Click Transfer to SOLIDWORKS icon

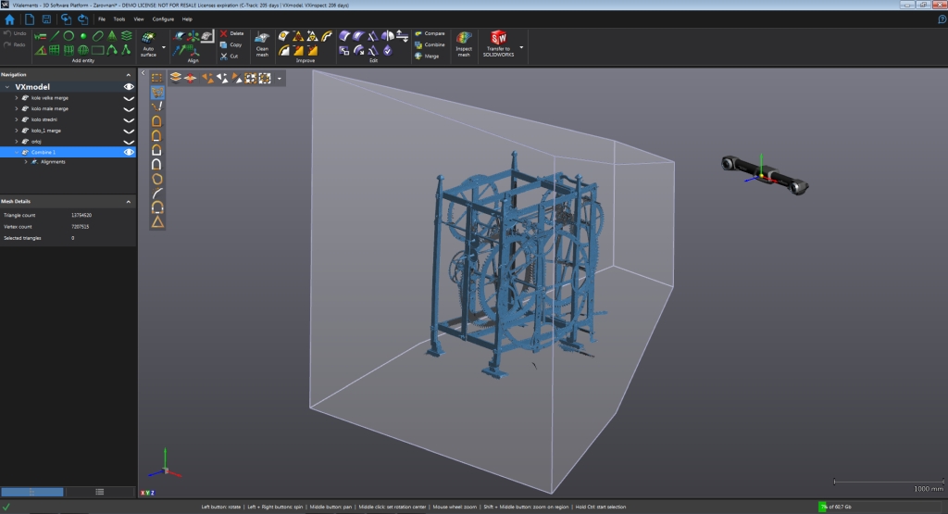coord(499,43)
